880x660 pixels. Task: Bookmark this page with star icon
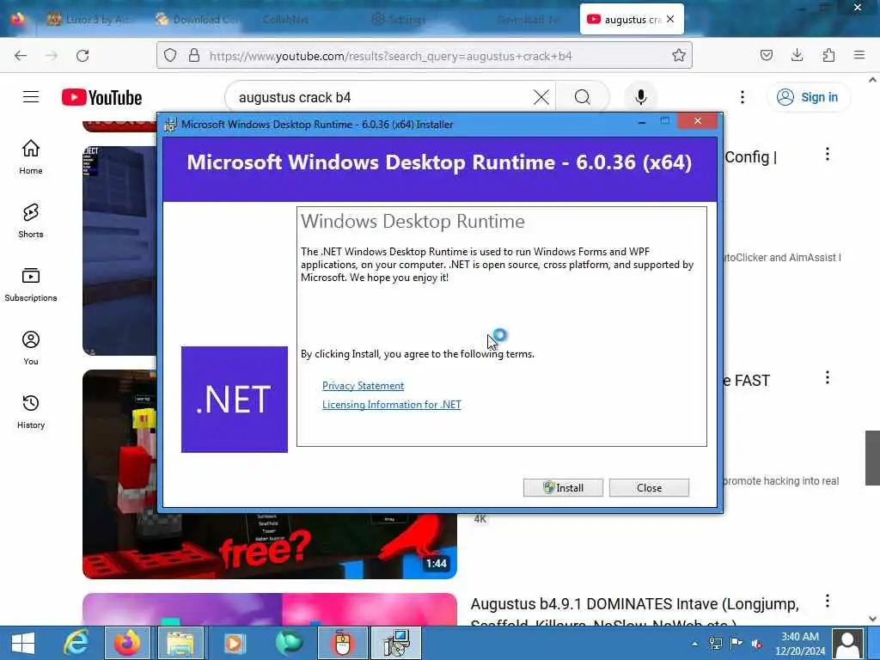tap(679, 56)
